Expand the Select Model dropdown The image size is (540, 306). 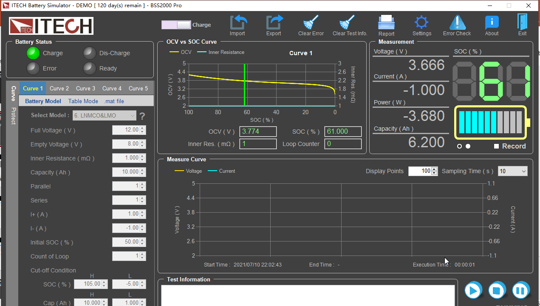(x=132, y=115)
